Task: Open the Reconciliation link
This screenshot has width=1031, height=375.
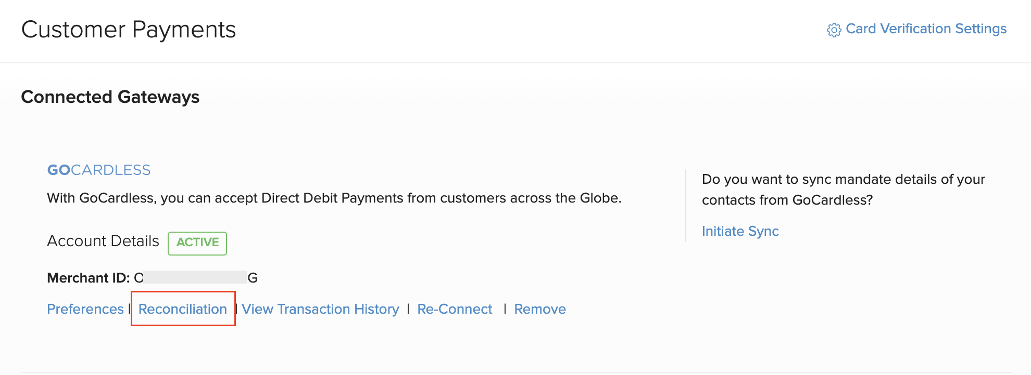Action: (x=183, y=309)
